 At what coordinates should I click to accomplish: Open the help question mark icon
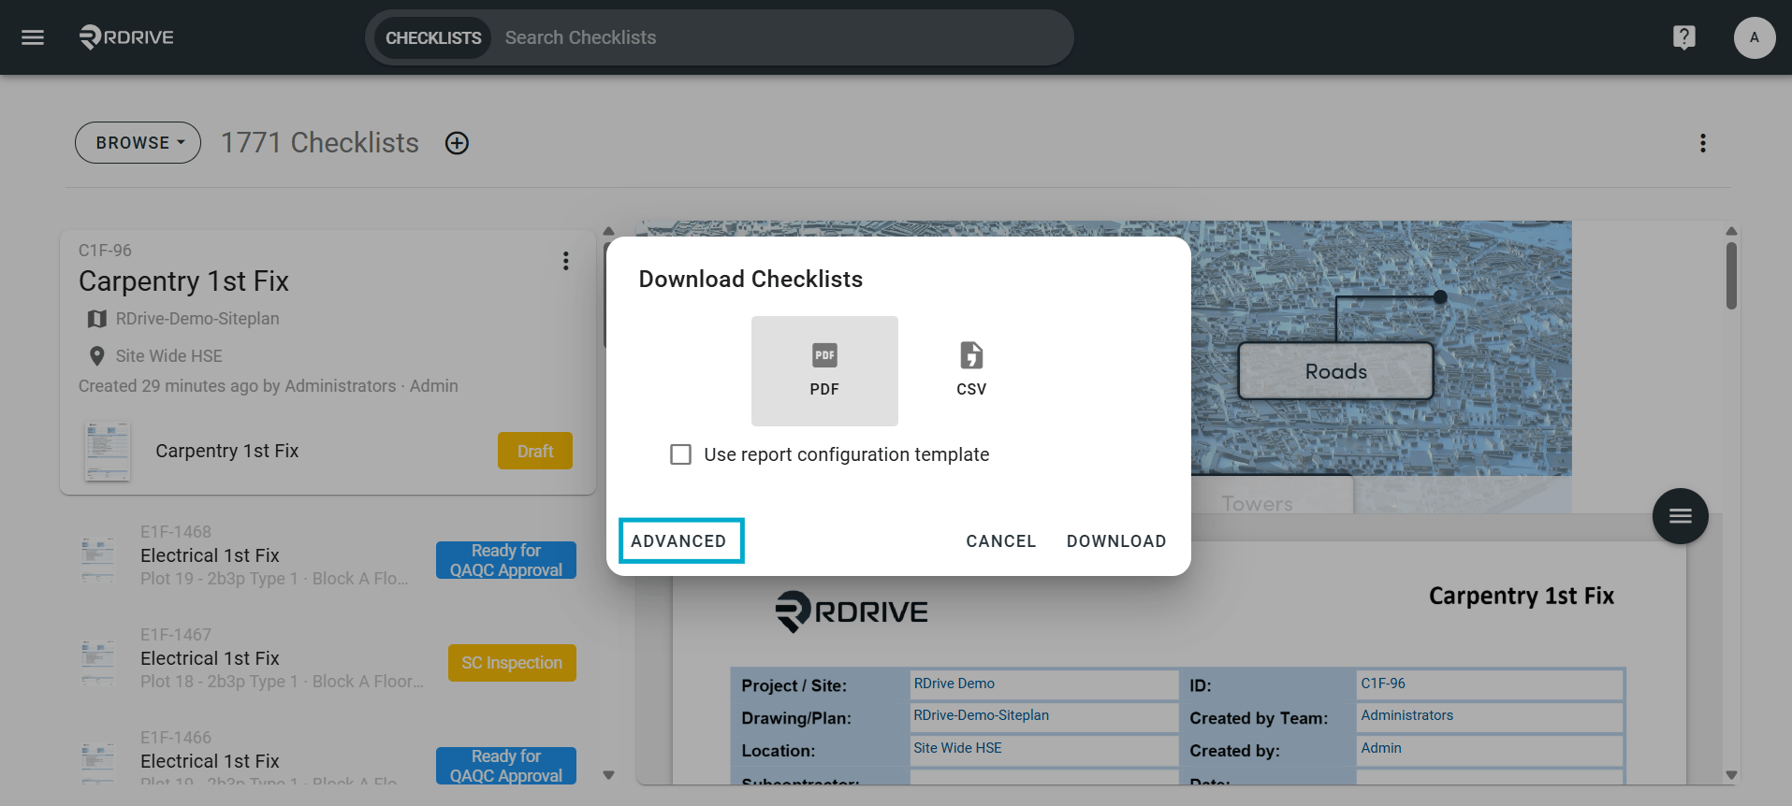1683,37
